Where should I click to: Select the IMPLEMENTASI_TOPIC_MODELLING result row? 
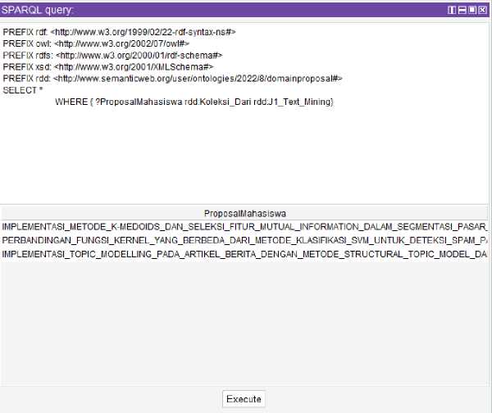(244, 255)
